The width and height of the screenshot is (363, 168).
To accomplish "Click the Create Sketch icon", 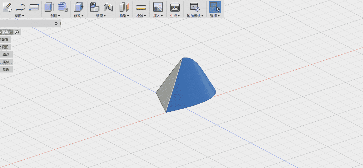I will tap(7, 7).
